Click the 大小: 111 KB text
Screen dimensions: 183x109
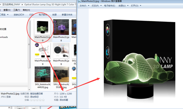click(60, 97)
